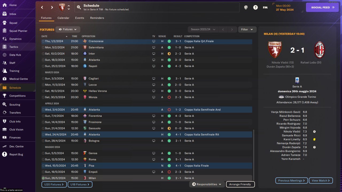Sort by the DATE column header

[55, 36]
